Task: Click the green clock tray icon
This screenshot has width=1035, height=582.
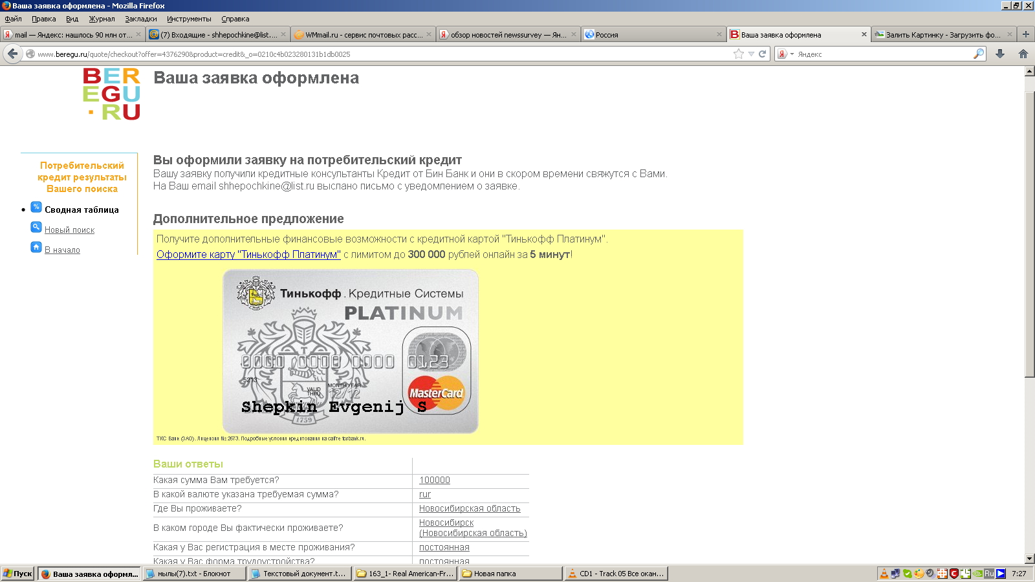Action: [x=966, y=574]
